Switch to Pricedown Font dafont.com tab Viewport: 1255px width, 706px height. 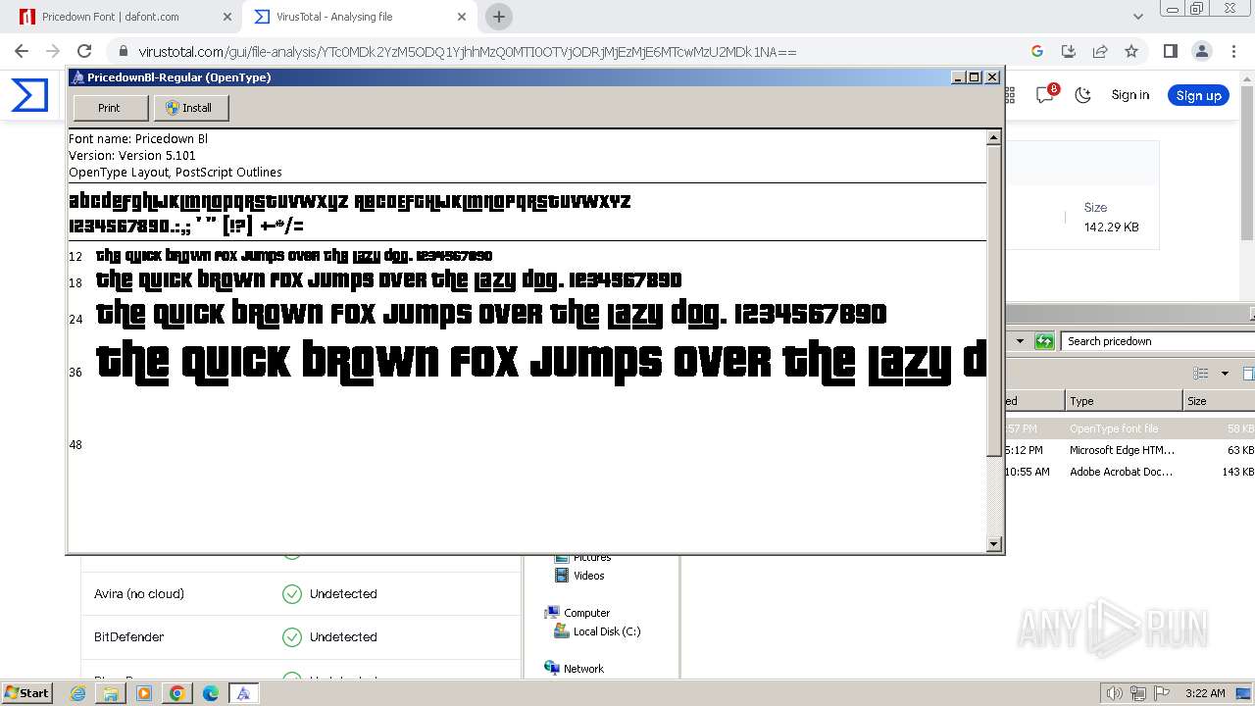[125, 17]
